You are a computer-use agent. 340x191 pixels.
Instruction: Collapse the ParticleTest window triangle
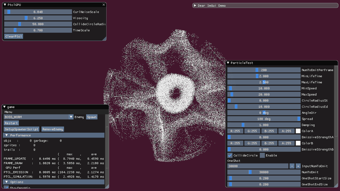pos(228,63)
